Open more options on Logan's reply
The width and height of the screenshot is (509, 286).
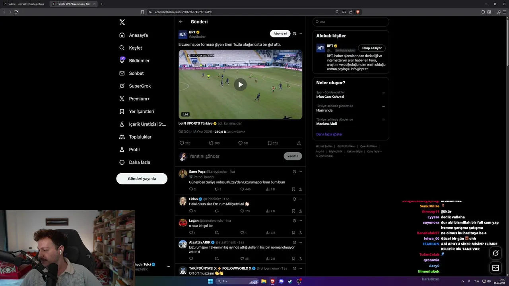tap(300, 220)
